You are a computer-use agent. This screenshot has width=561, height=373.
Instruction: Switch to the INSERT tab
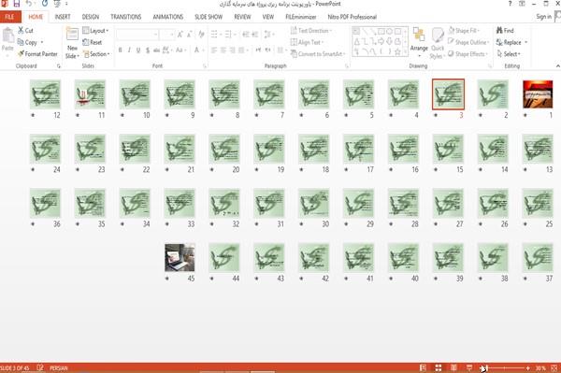(63, 17)
